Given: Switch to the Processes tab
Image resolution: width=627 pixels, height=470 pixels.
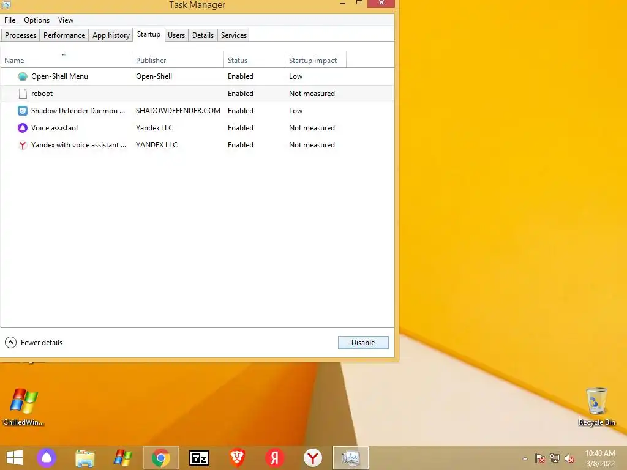Looking at the screenshot, I should (x=20, y=35).
